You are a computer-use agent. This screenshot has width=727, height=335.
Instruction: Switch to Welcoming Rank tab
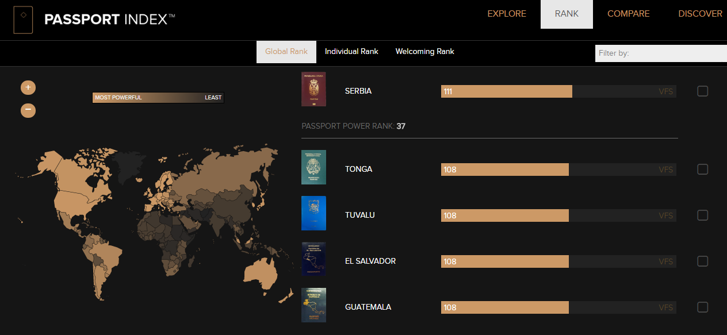click(x=424, y=52)
